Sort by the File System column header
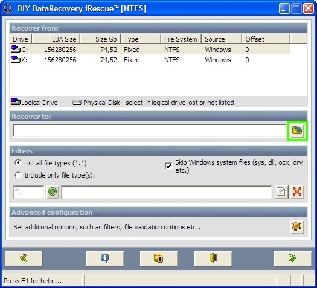The image size is (317, 288). 181,39
